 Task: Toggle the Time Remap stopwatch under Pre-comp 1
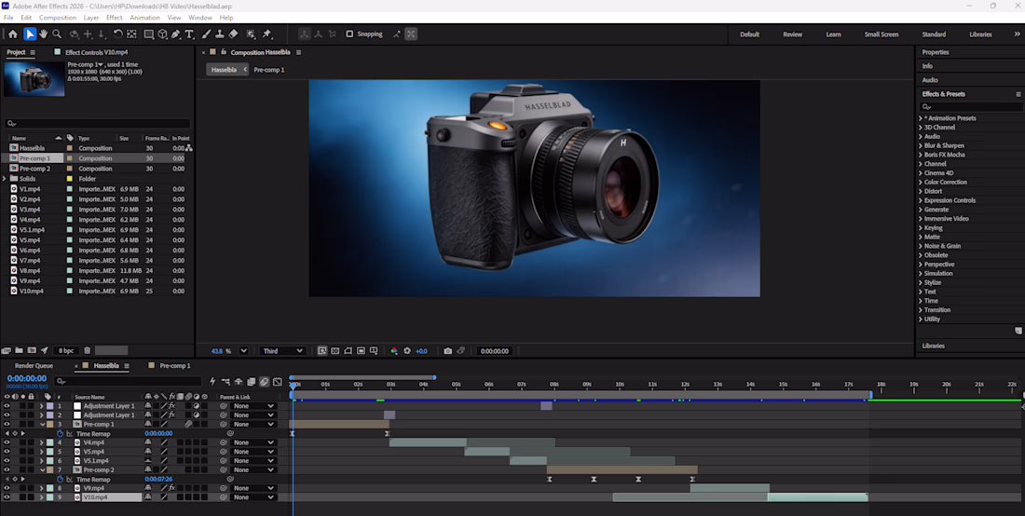(x=61, y=434)
